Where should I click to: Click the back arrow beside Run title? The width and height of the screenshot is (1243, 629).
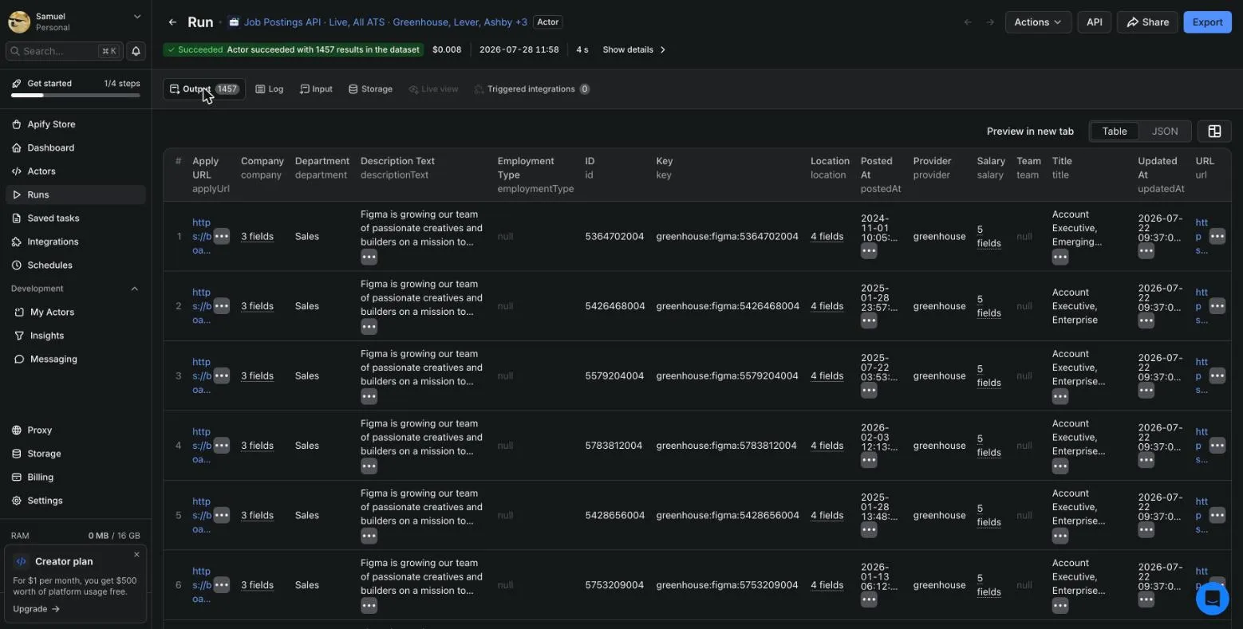click(x=172, y=22)
